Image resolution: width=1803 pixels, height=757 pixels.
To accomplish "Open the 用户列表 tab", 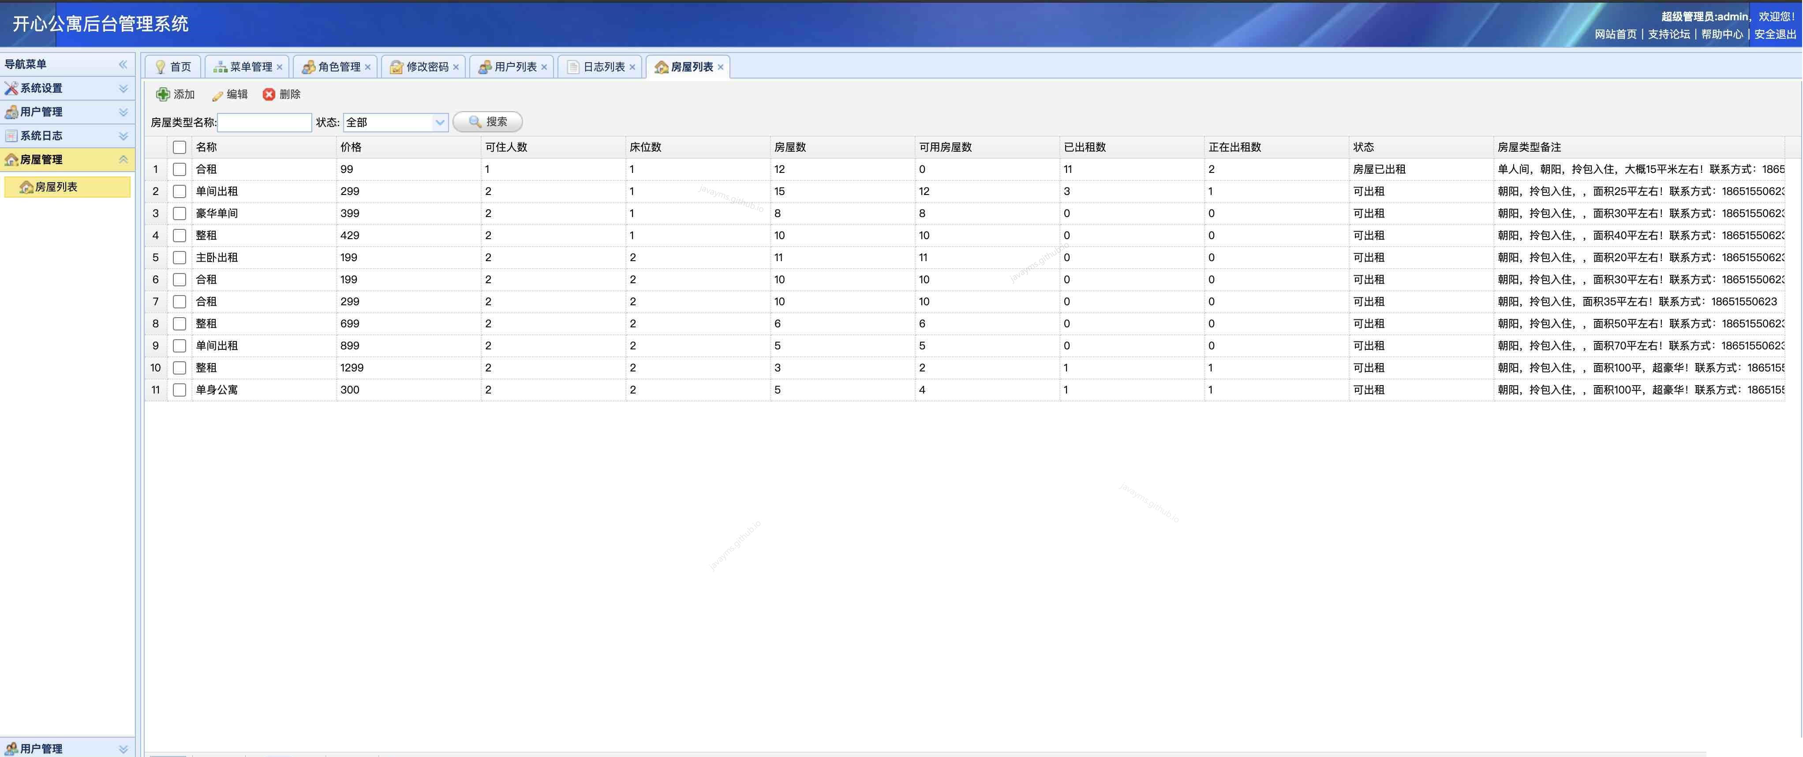I will (515, 67).
